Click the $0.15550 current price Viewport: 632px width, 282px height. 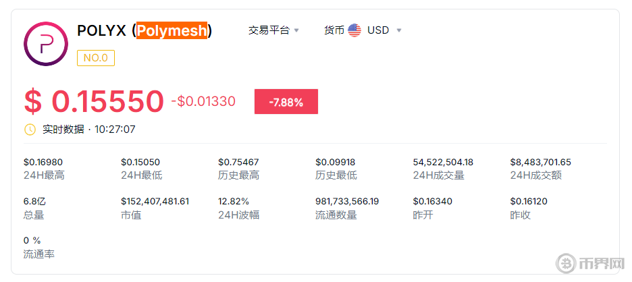point(94,101)
